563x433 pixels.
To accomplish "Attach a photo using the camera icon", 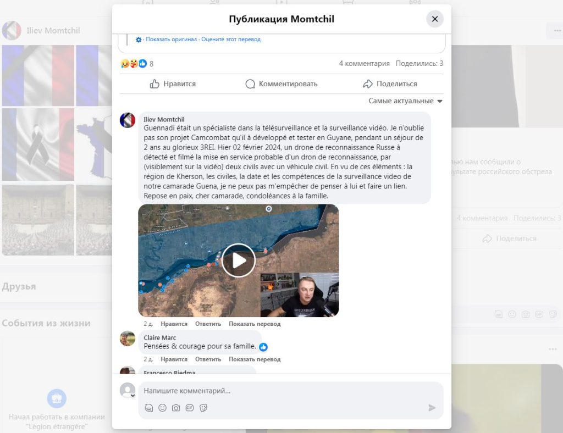I will [176, 408].
